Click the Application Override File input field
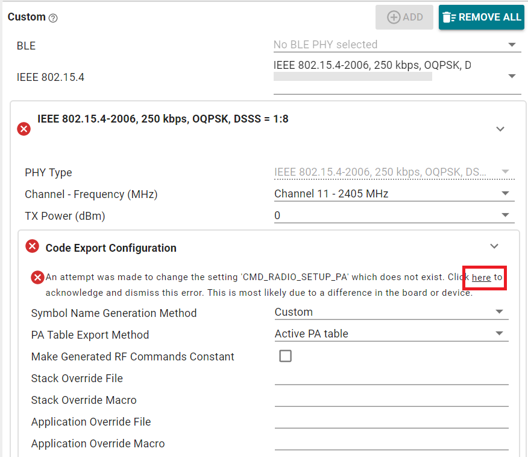Screen dimensions: 528x457 click(x=391, y=421)
